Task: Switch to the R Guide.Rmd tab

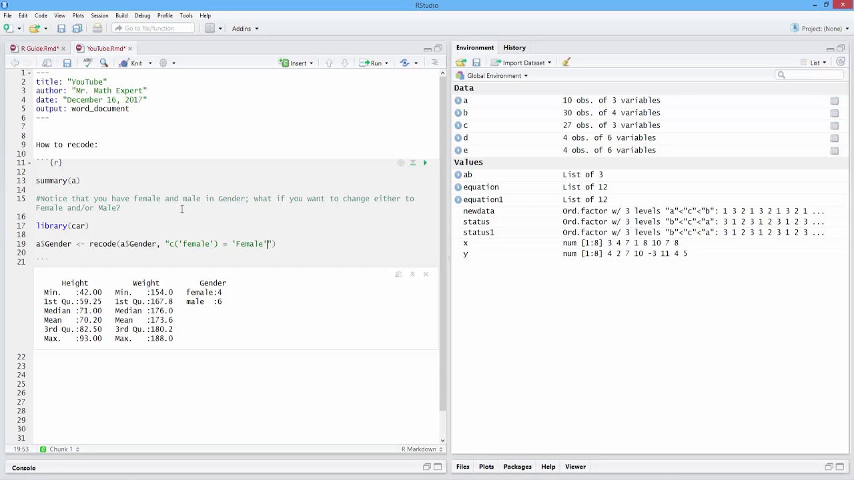Action: 40,49
